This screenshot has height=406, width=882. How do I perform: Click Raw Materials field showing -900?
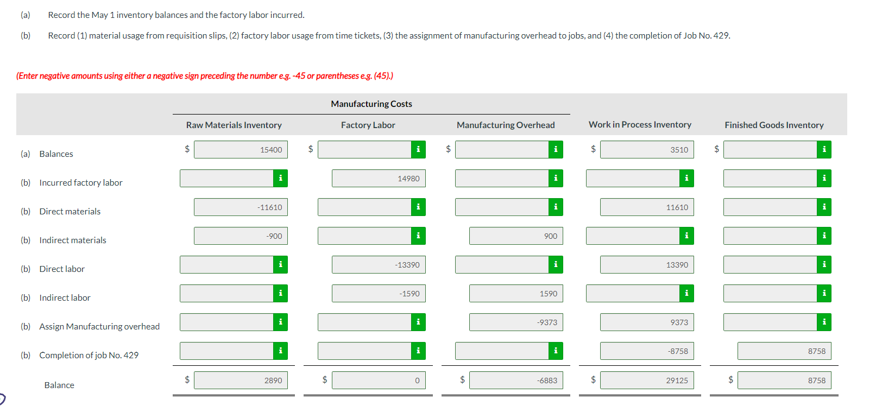click(241, 236)
